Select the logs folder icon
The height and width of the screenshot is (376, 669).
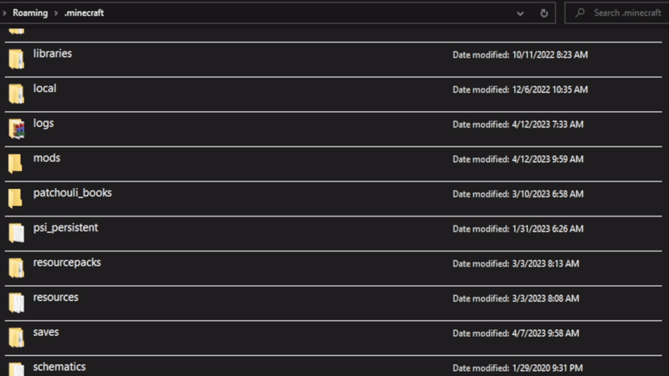coord(16,128)
